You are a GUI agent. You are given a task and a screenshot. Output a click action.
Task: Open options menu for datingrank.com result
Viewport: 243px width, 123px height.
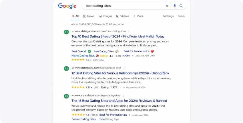[124, 68]
